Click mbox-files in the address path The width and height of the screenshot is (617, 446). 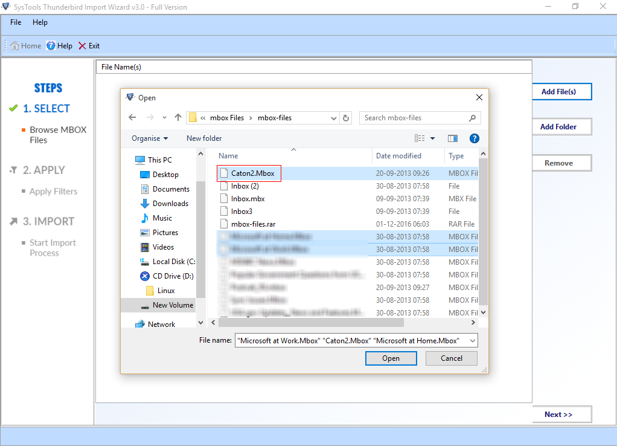[275, 118]
